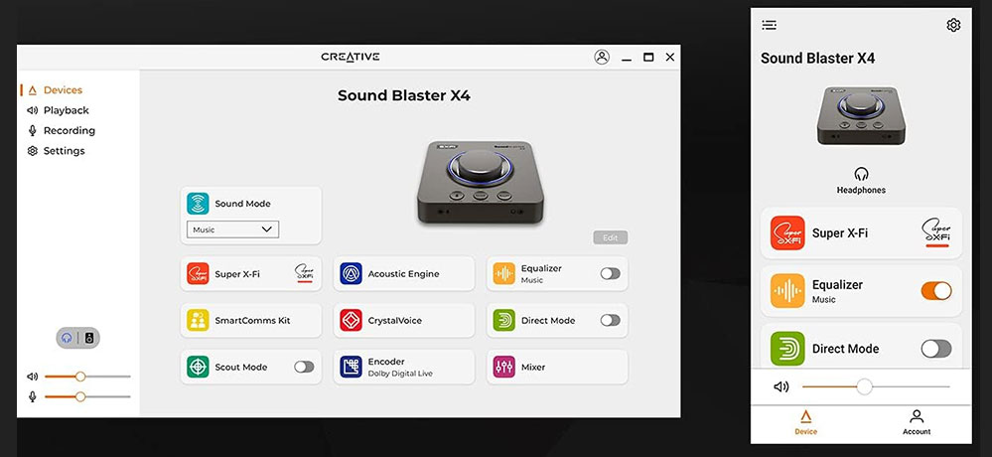Click the Headphones output icon in mobile app

coord(861,174)
